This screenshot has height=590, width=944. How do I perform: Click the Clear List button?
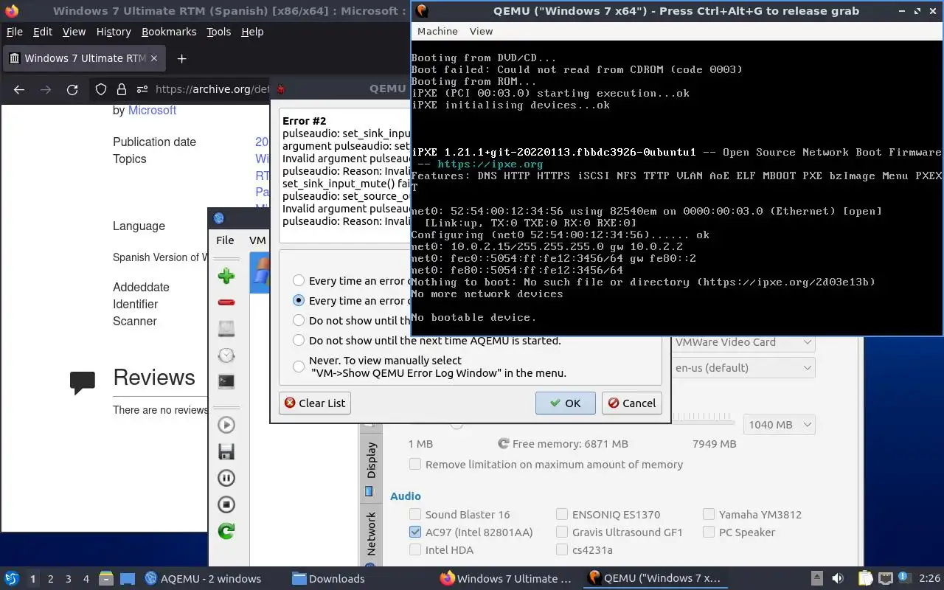click(315, 403)
